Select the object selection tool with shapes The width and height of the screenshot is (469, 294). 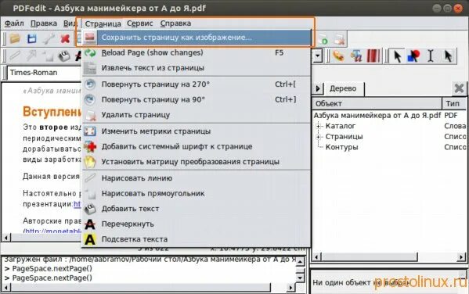(x=413, y=56)
